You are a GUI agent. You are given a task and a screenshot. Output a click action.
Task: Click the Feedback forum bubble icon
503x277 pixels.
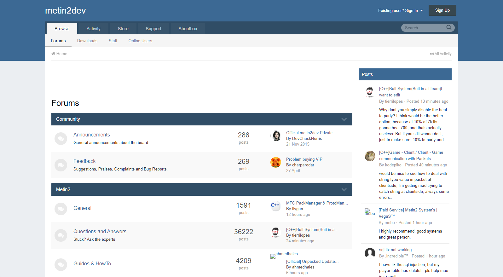[61, 165]
